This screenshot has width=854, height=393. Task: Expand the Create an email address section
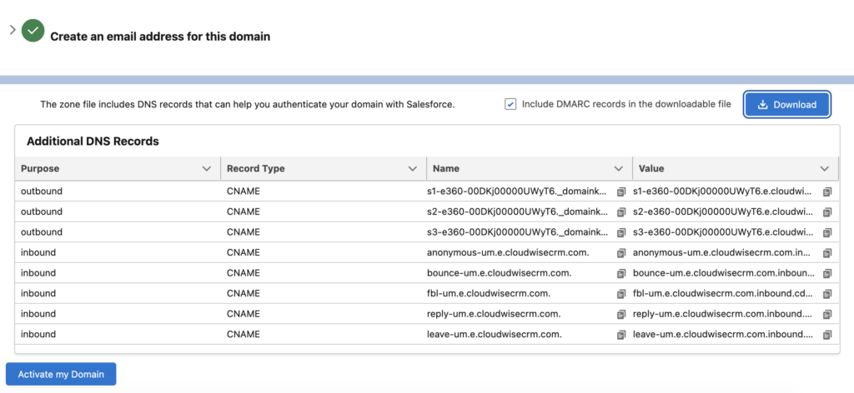click(x=13, y=30)
